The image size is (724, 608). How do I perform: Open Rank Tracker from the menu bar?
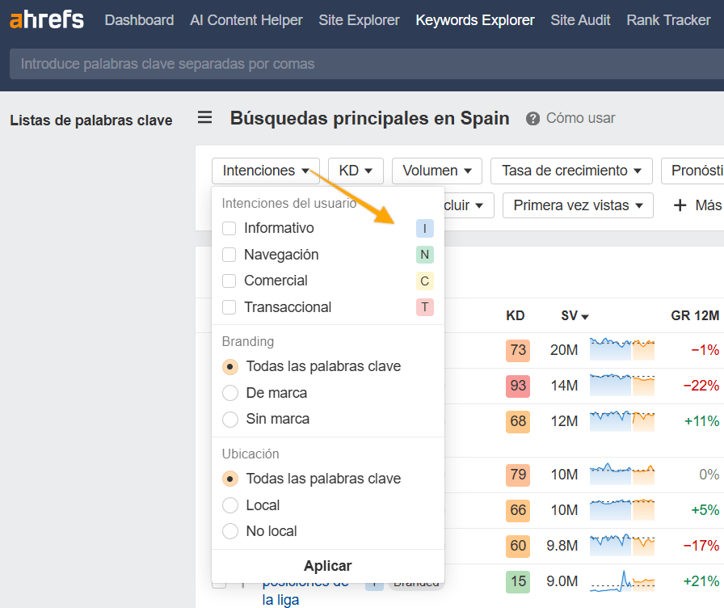668,19
